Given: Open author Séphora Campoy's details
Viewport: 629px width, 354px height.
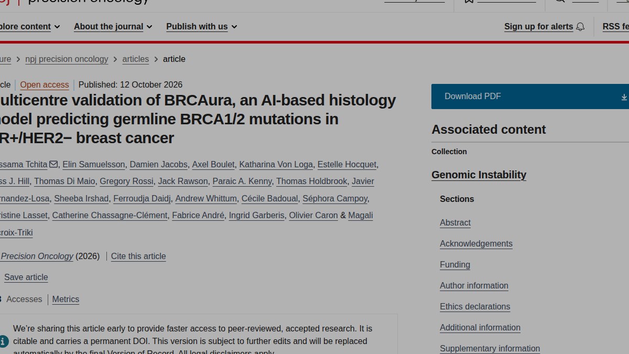Looking at the screenshot, I should click(335, 198).
